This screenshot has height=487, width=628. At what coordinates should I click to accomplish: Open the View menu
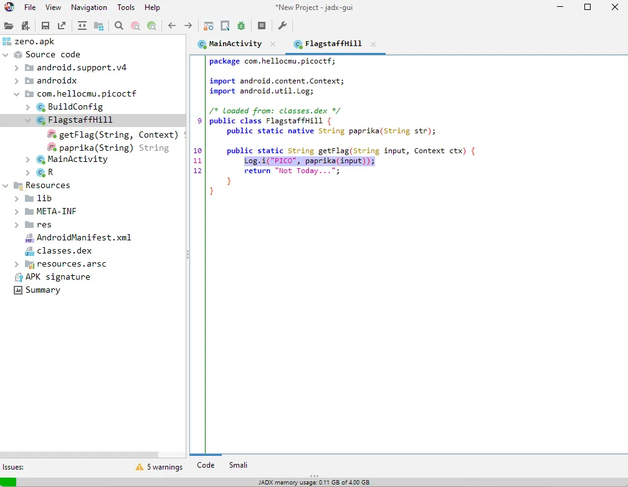click(x=53, y=7)
